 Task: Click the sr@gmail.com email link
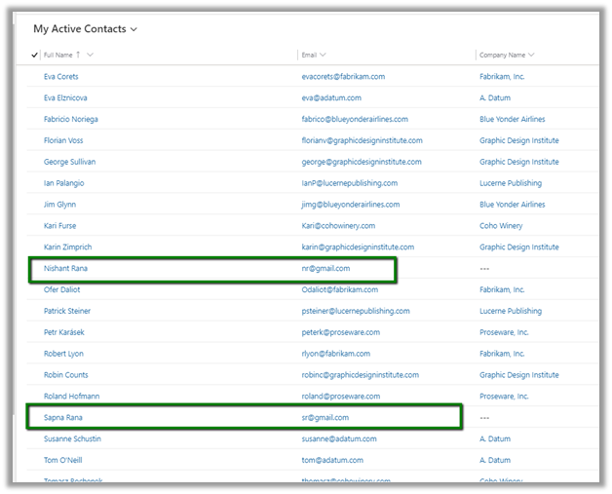tap(325, 418)
